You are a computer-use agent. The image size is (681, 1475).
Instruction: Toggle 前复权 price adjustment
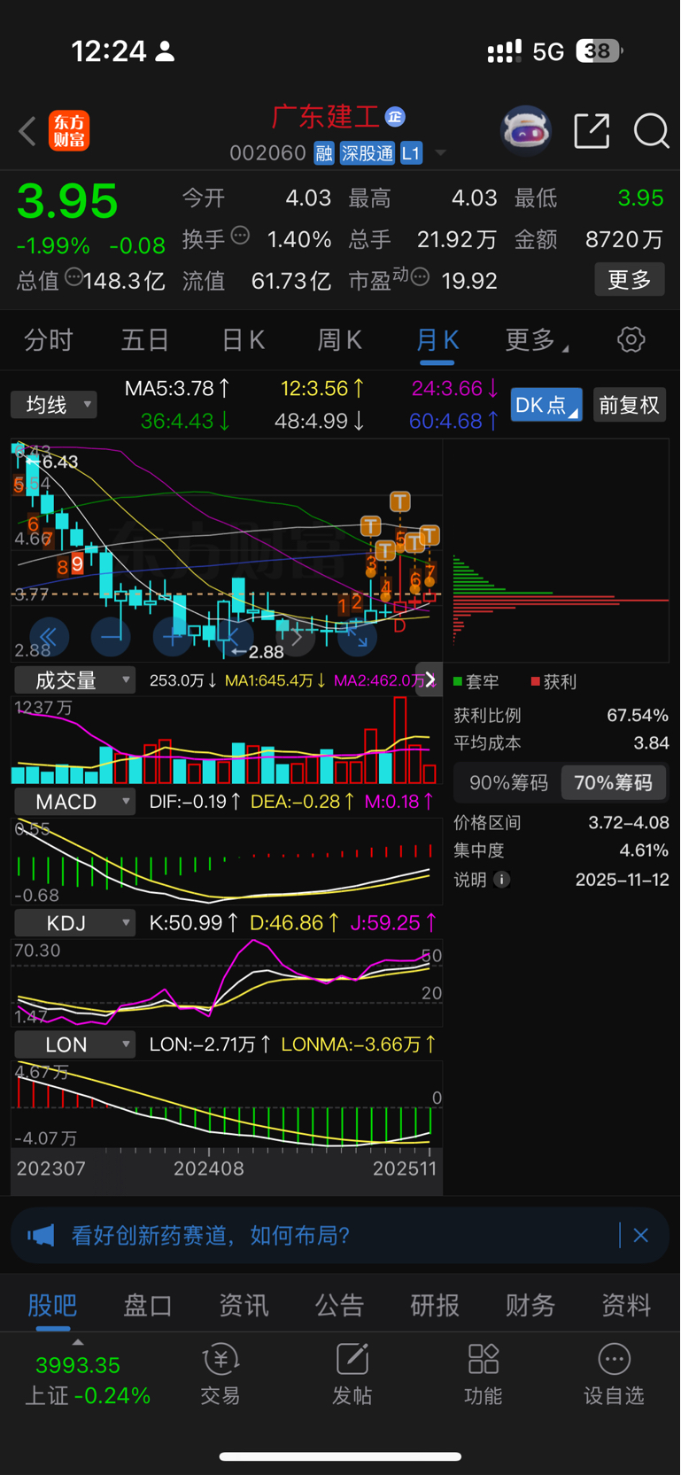(629, 405)
